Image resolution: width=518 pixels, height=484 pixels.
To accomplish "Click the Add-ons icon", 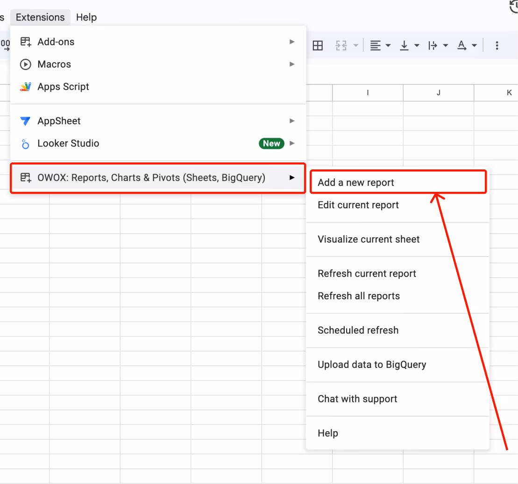I will tap(26, 42).
